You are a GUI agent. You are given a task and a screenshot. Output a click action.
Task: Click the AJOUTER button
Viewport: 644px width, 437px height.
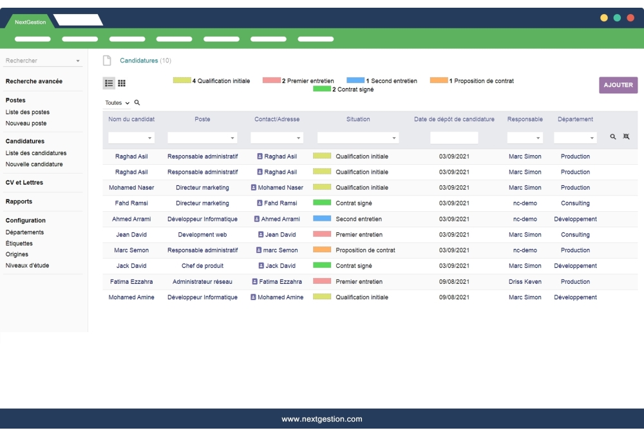618,84
